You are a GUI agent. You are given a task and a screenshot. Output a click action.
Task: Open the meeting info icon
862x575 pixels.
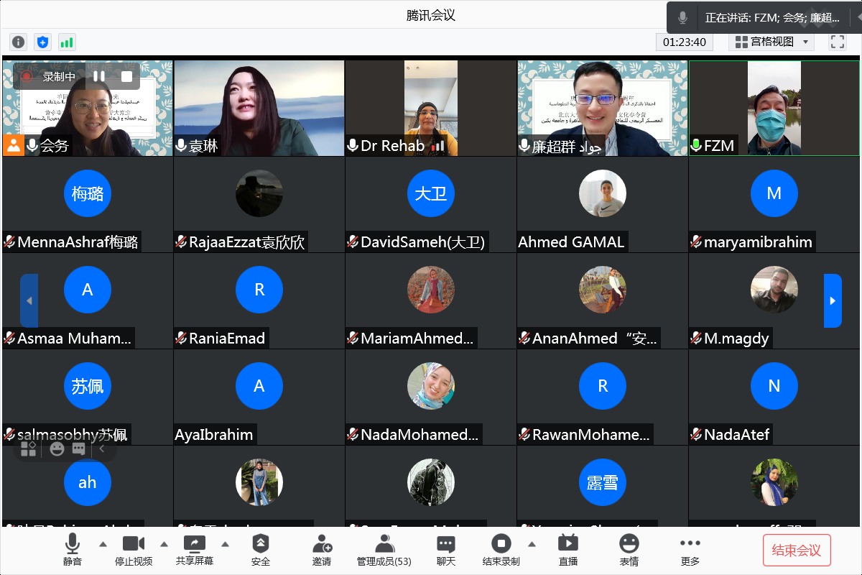click(x=19, y=42)
